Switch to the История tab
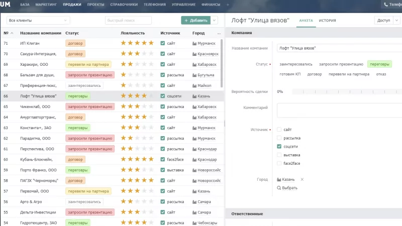This screenshot has height=226, width=402. (327, 21)
